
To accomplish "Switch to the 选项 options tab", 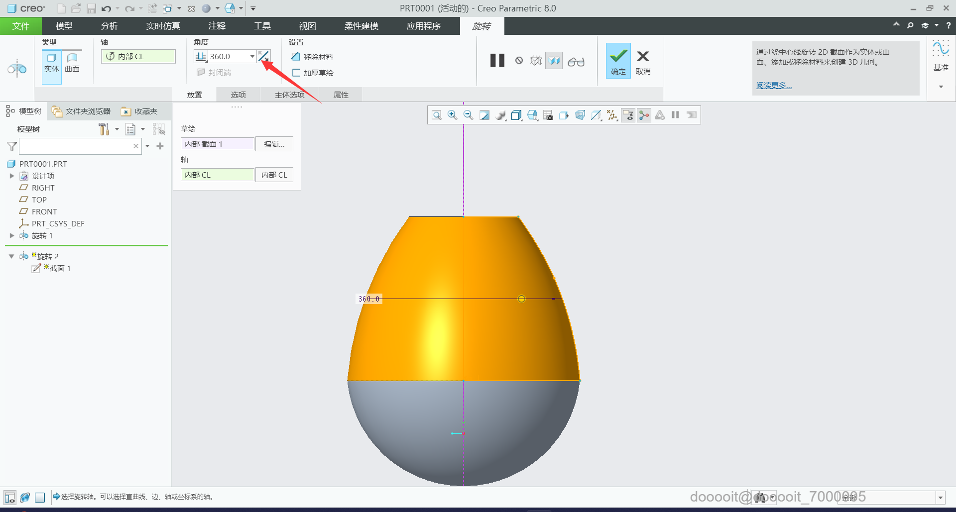I will tap(238, 95).
